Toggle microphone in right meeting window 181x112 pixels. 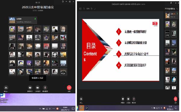[134, 99]
